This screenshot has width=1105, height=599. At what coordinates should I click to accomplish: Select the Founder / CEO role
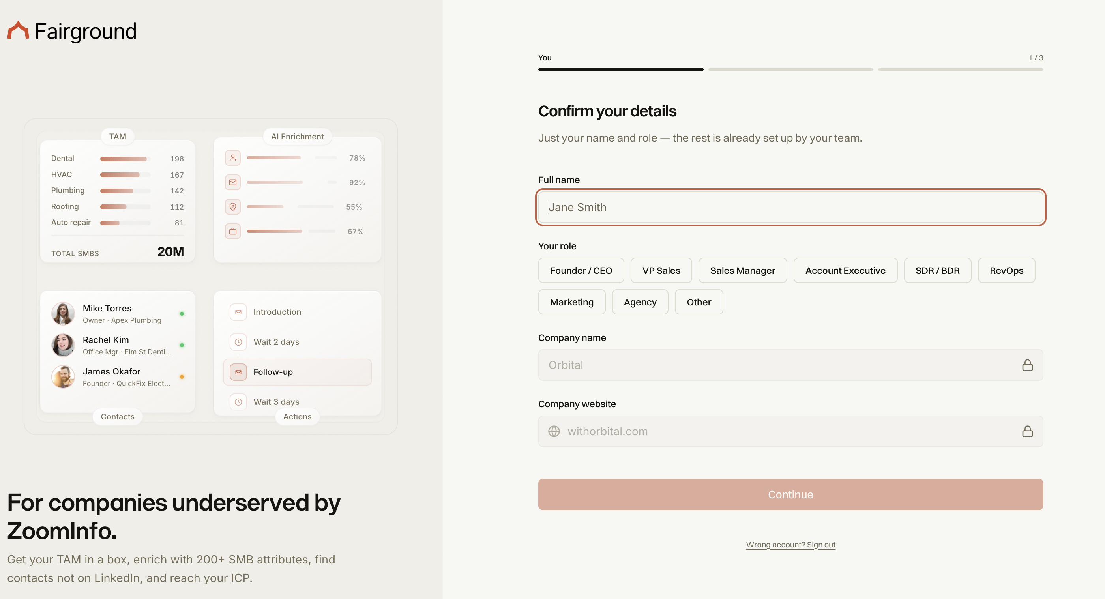pyautogui.click(x=581, y=271)
